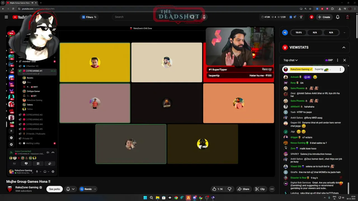The height and width of the screenshot is (201, 358).
Task: Click the 0XP chat points badge
Action: pos(329,60)
